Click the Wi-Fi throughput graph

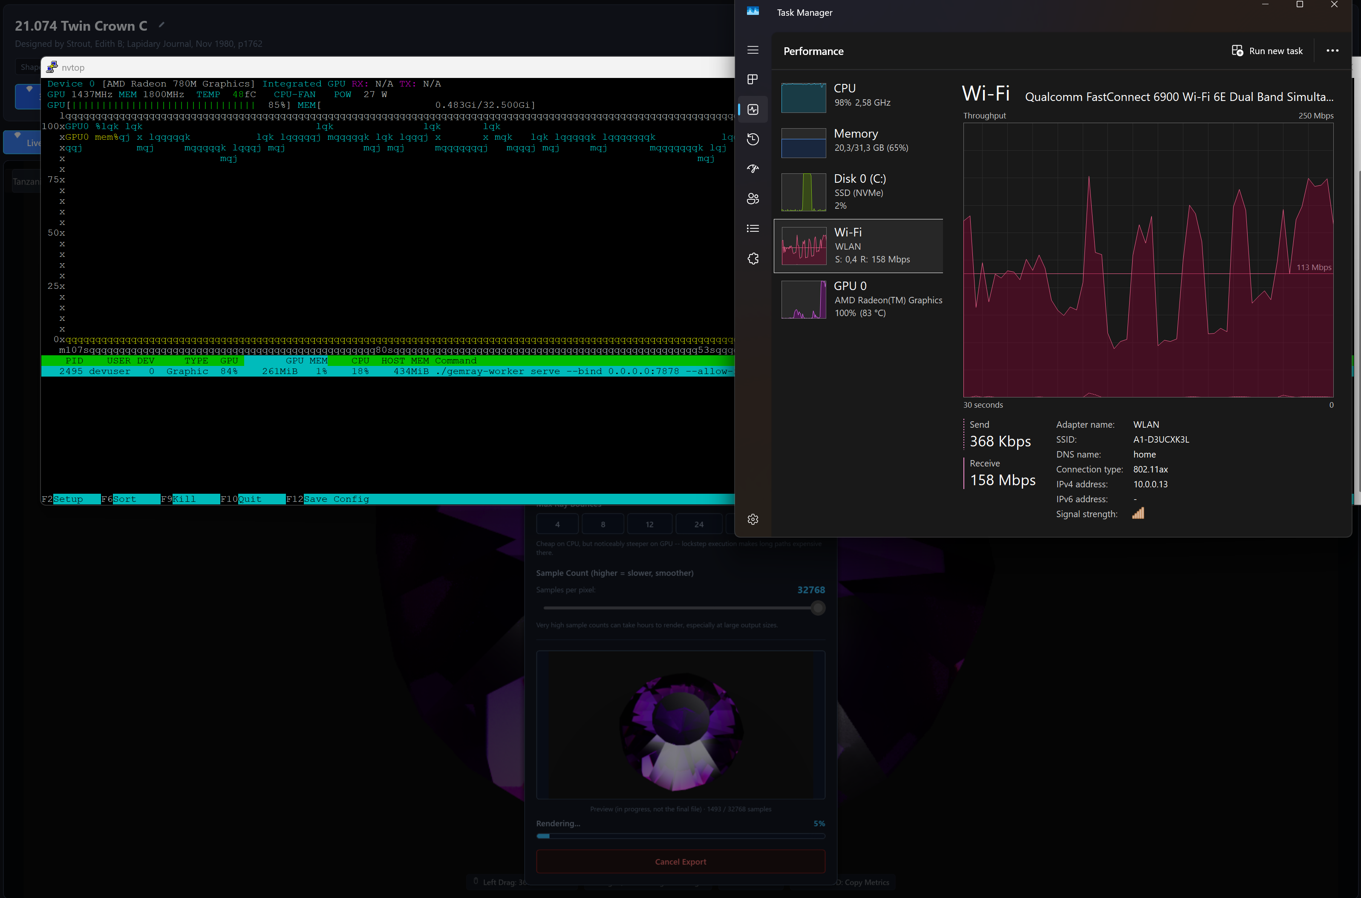(1148, 260)
